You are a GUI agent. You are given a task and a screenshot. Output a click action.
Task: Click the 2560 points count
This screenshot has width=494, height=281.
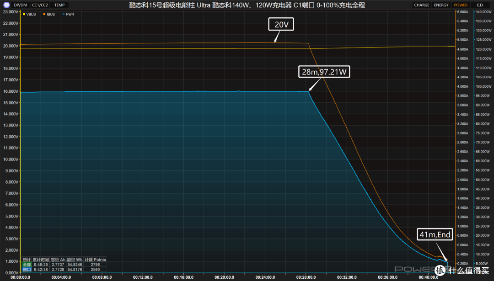pos(95,270)
